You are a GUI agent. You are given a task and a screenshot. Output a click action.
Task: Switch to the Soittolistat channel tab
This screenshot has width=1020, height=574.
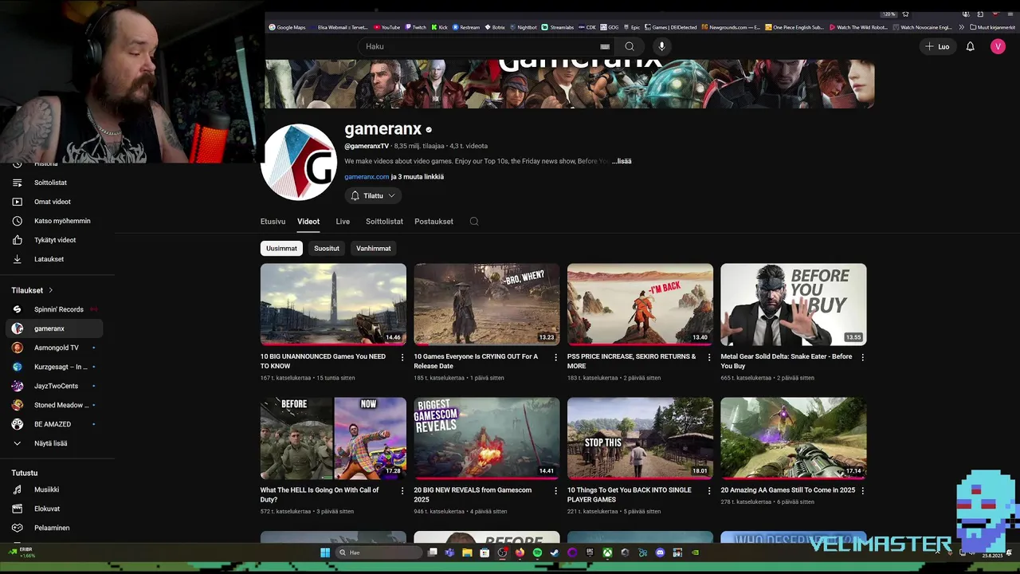pyautogui.click(x=384, y=222)
